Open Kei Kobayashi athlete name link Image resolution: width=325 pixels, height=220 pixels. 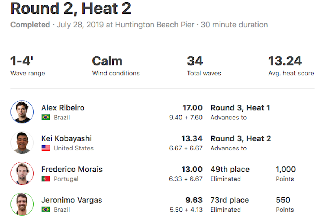(x=66, y=138)
